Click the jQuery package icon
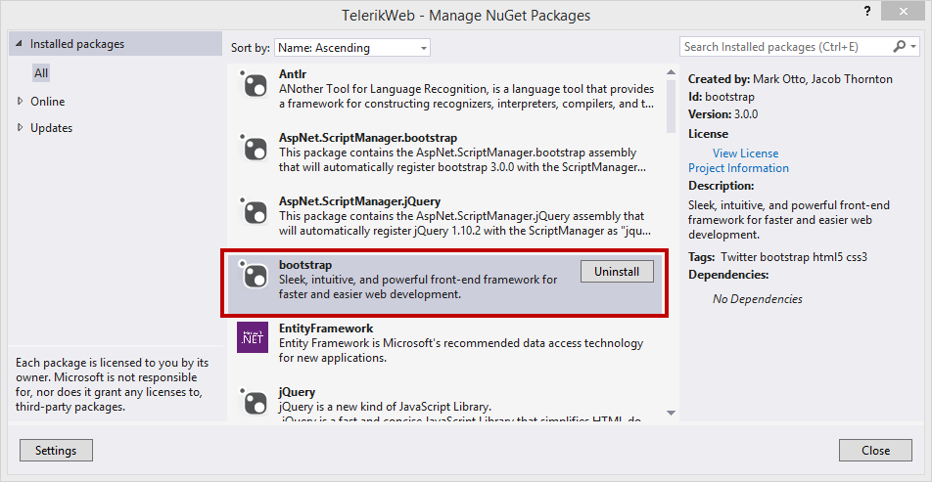932x482 pixels. pos(252,401)
